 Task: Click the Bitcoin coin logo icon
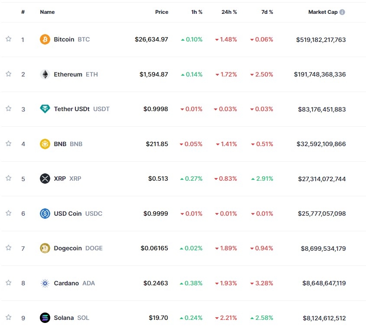(45, 39)
